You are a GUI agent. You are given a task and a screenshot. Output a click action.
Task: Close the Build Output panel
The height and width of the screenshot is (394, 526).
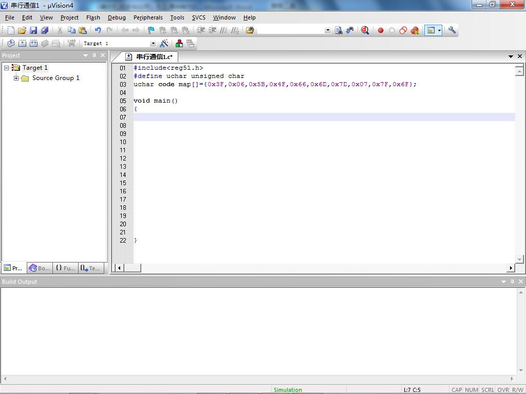[x=521, y=282]
